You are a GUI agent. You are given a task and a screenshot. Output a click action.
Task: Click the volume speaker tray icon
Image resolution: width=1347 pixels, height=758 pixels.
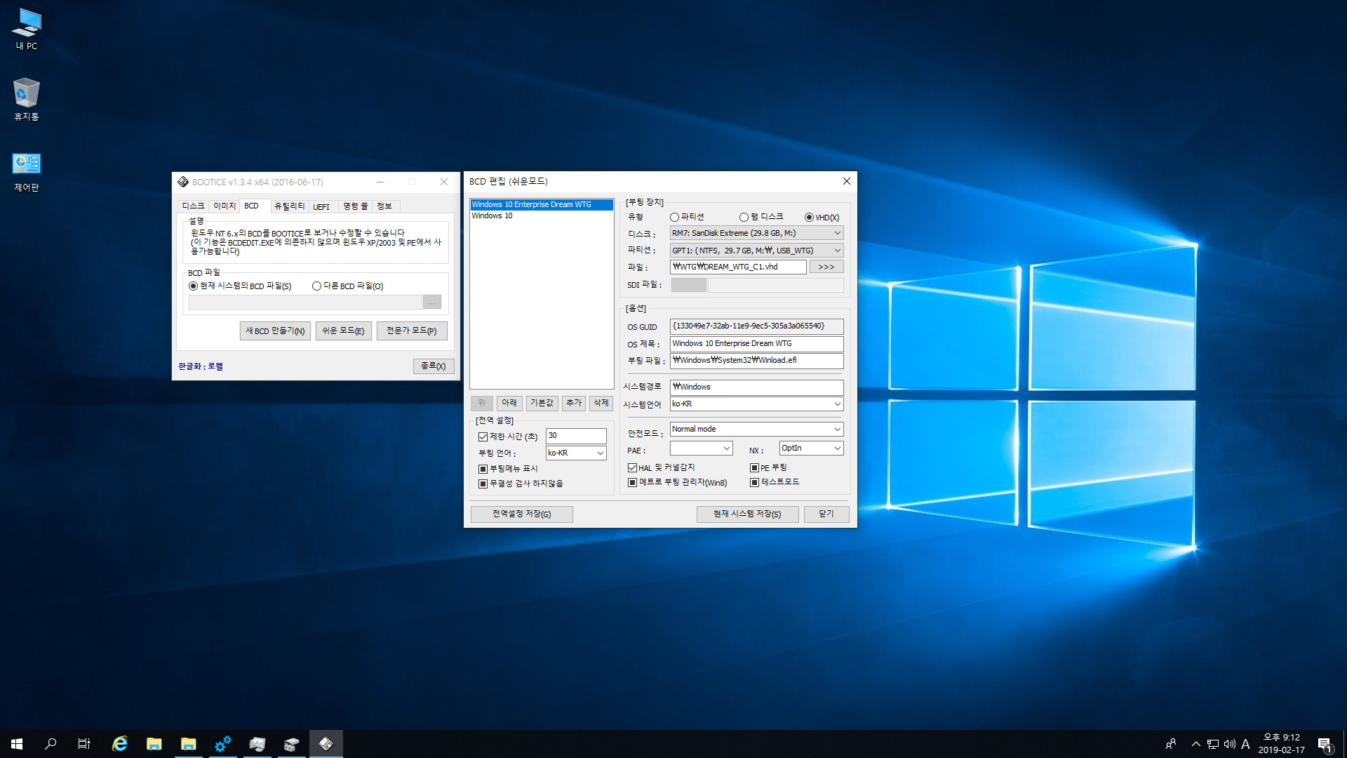(1230, 744)
